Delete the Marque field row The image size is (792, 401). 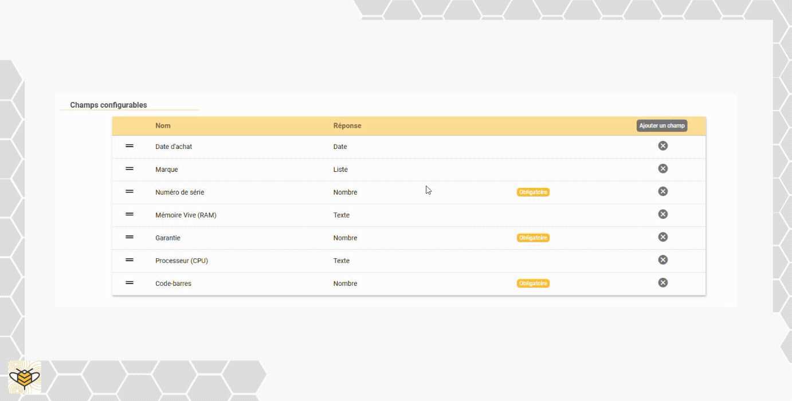point(663,168)
